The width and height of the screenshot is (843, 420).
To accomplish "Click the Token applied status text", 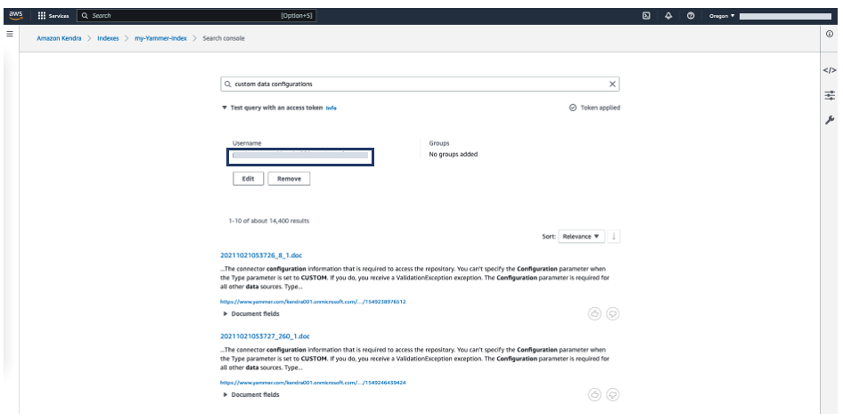I will tap(600, 108).
